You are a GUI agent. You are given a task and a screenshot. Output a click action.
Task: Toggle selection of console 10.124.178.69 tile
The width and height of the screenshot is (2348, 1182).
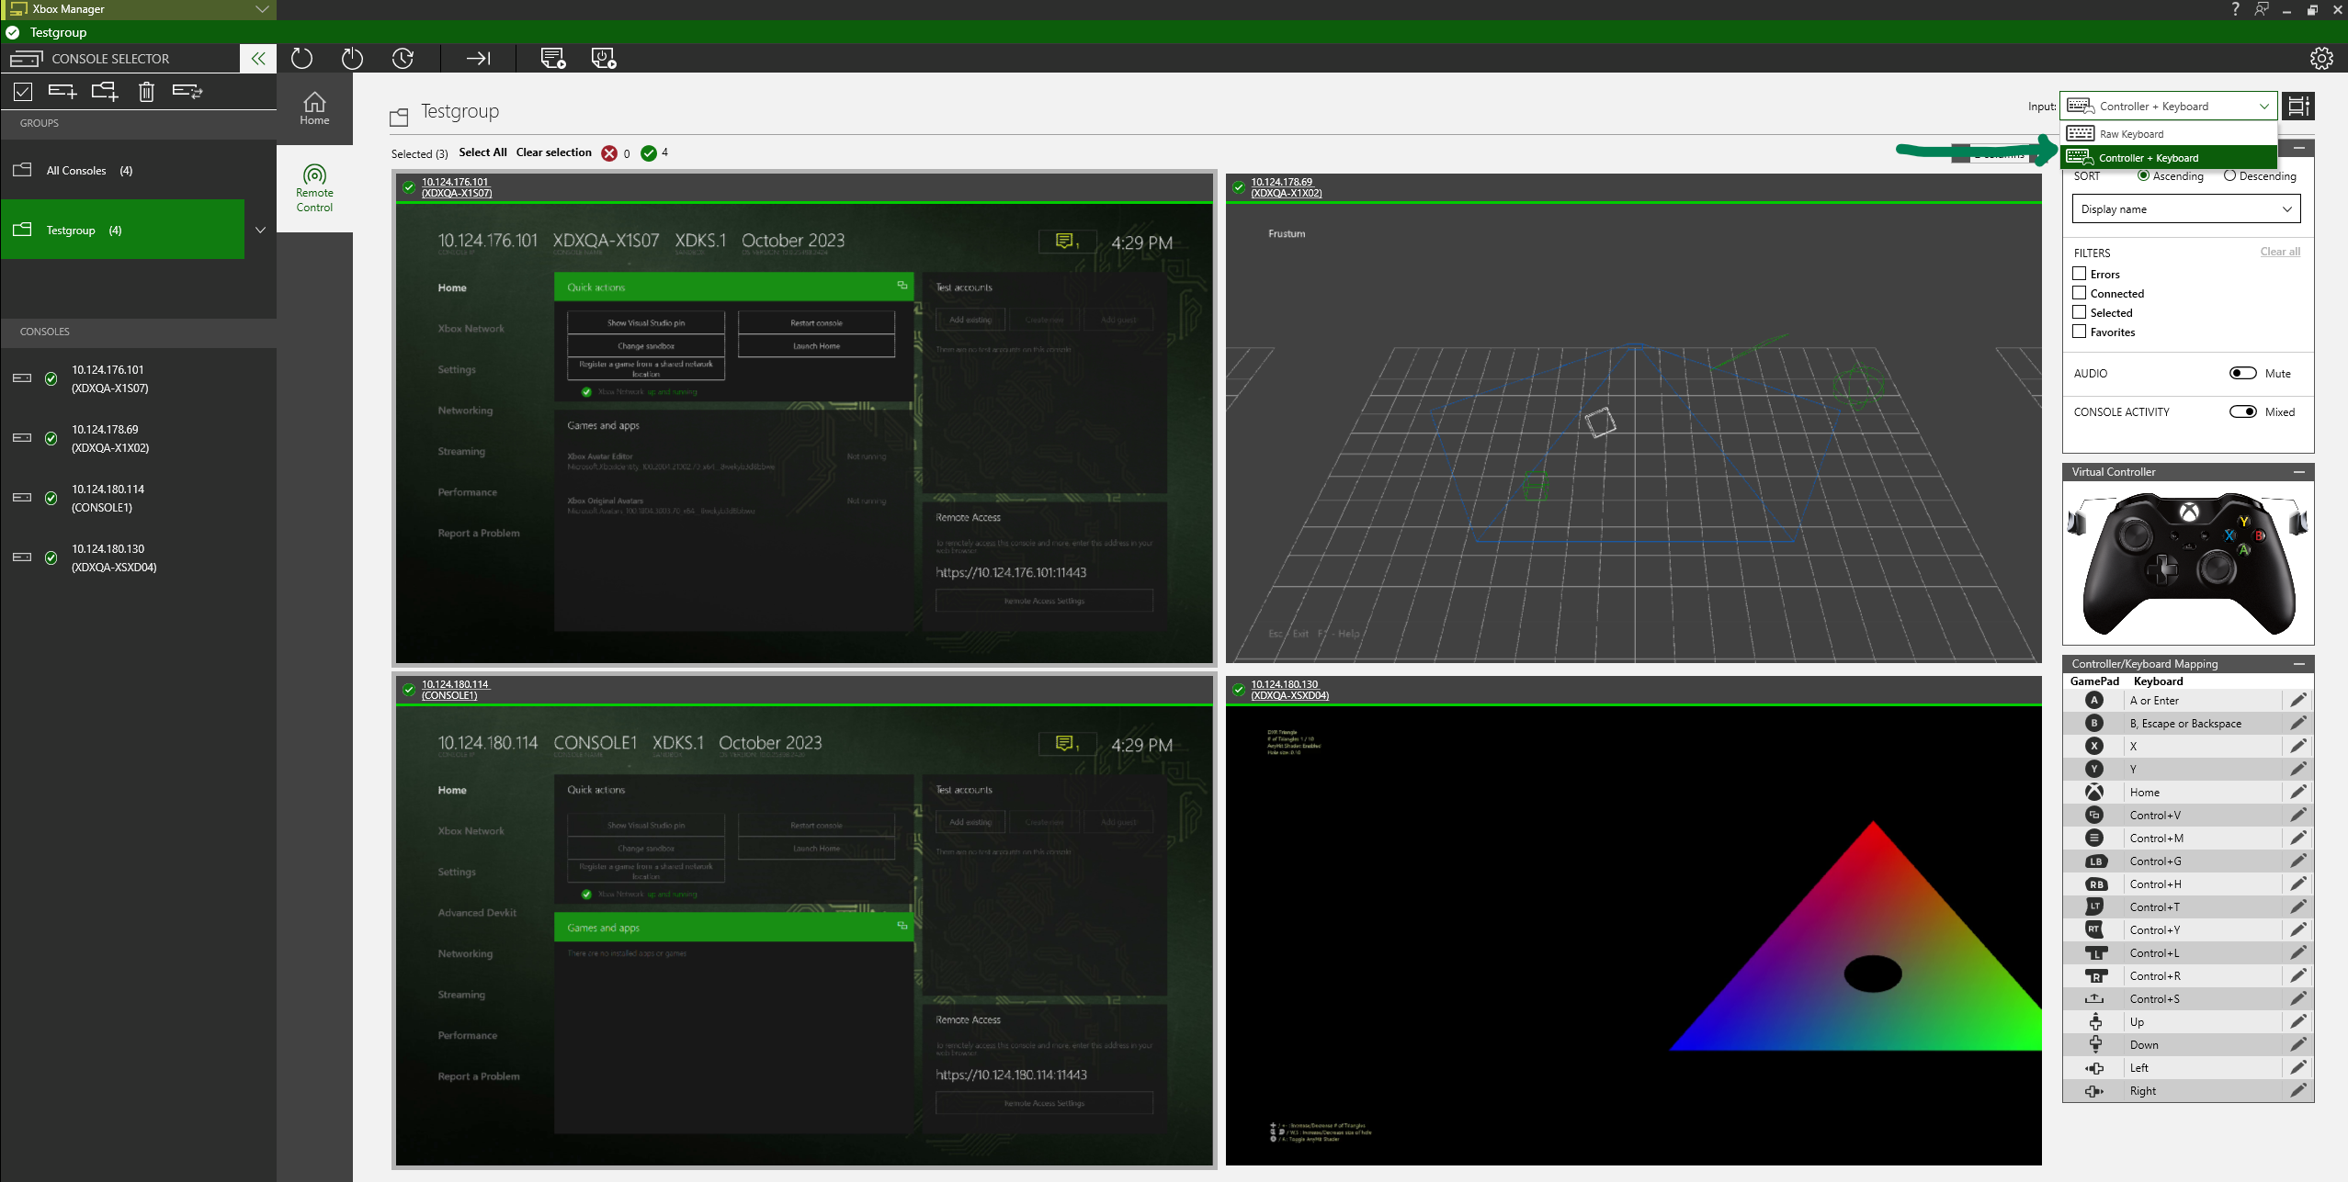(1238, 187)
